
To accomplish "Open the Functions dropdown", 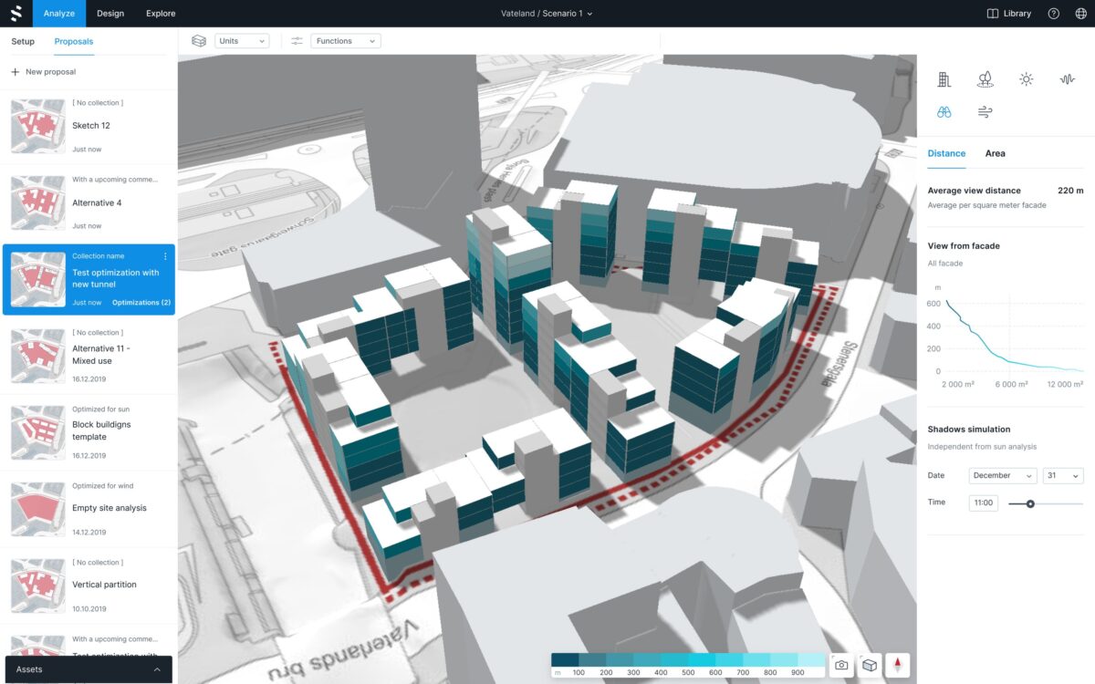I will coord(346,41).
